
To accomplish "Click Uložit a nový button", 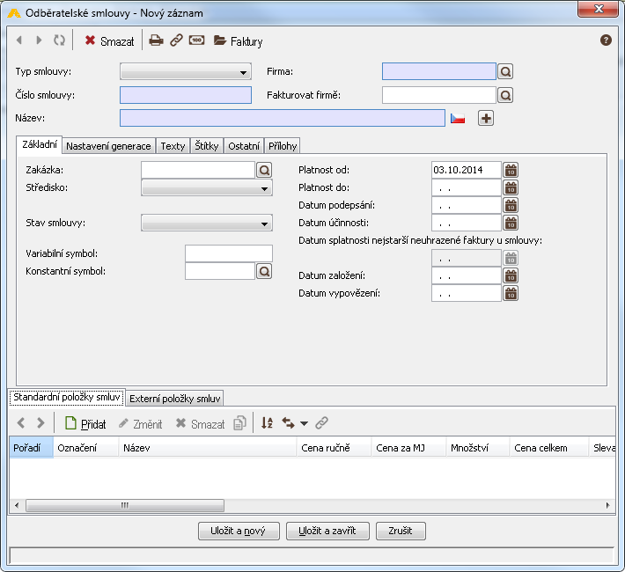I will 239,531.
